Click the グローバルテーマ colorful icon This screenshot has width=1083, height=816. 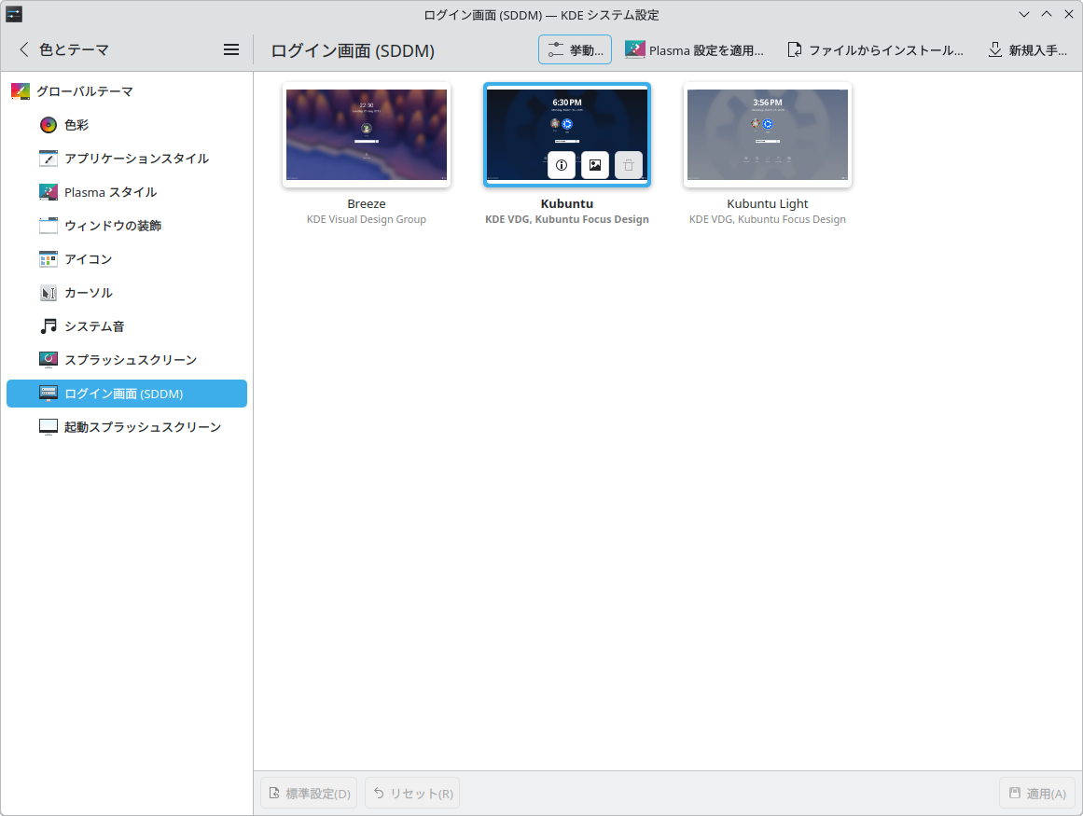(21, 91)
